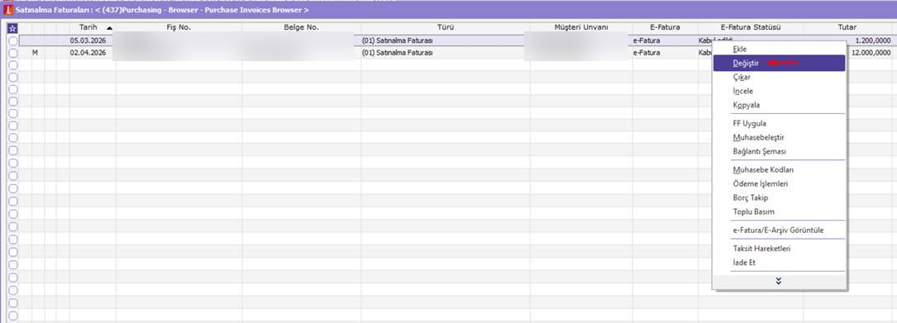Expand more context menu items with double chevron
Viewport: 897px width, 323px height.
[778, 281]
